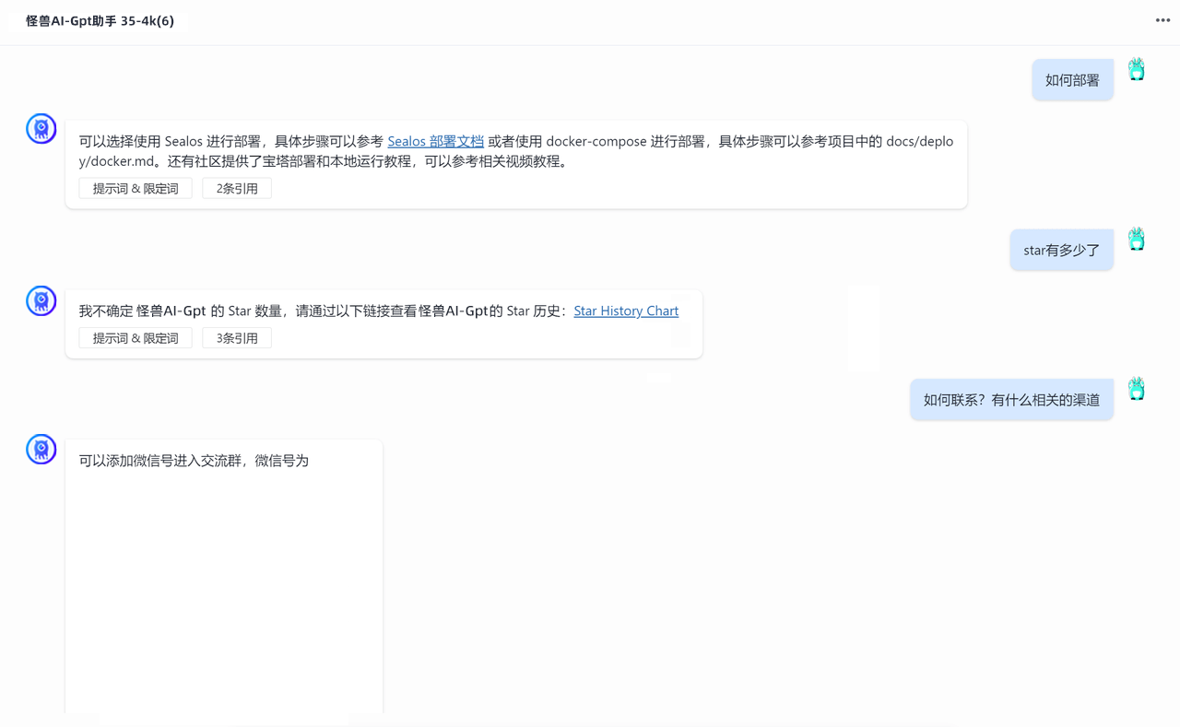
Task: Click the user message '如何部署'
Action: click(1072, 80)
